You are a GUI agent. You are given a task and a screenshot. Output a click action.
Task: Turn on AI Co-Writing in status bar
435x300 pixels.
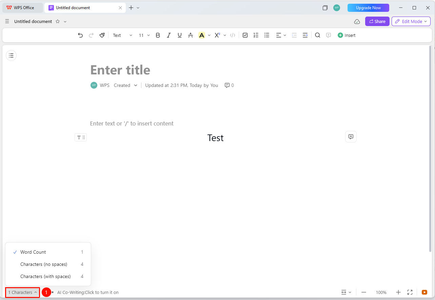pos(88,292)
